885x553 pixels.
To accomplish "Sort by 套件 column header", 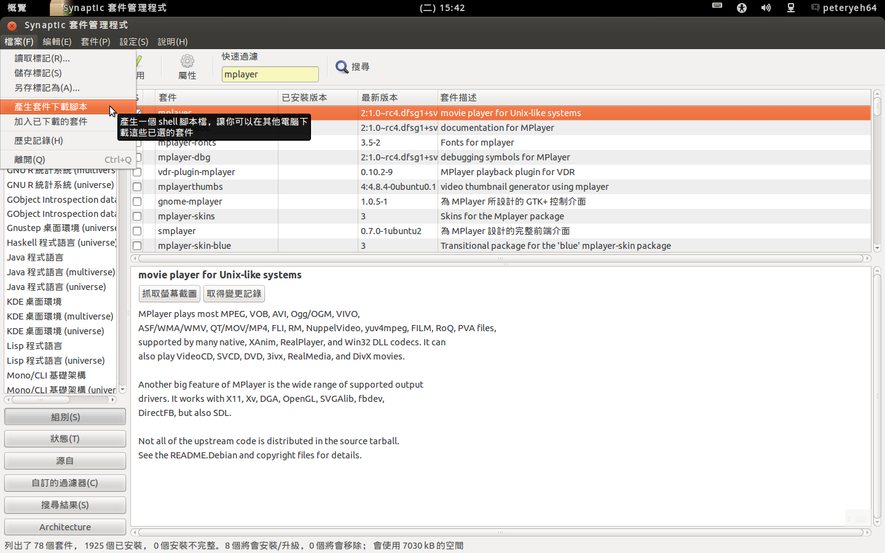I will point(216,98).
